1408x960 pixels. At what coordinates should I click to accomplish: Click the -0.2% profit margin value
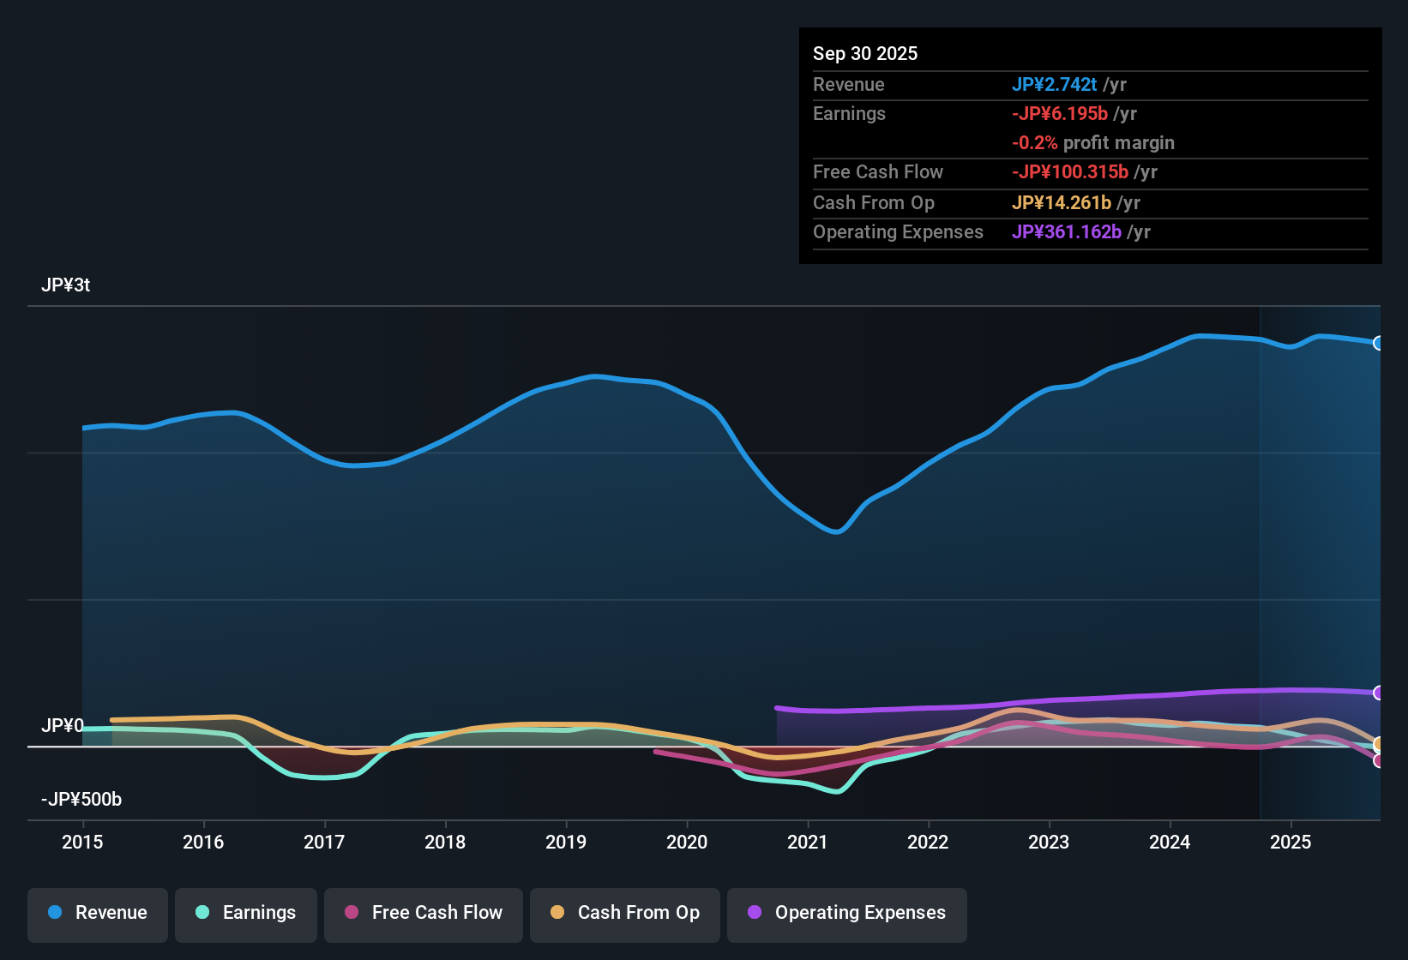click(1093, 143)
